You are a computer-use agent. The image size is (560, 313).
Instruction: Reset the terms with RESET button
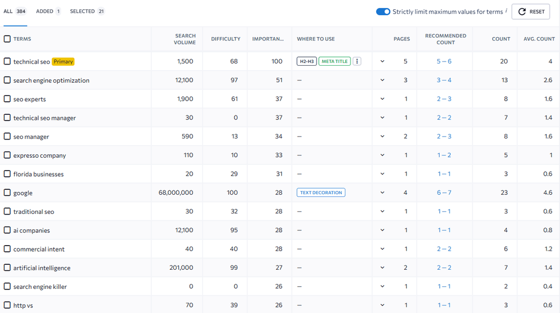pos(530,12)
